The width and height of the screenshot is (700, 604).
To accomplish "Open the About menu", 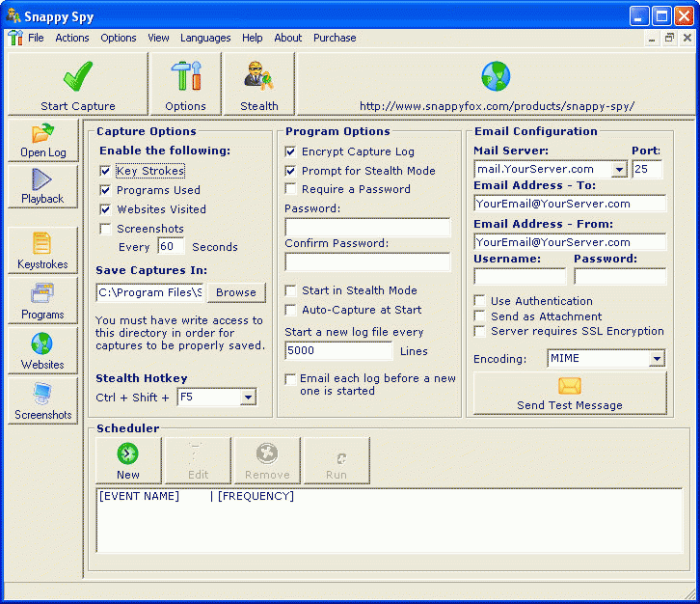I will [x=288, y=38].
